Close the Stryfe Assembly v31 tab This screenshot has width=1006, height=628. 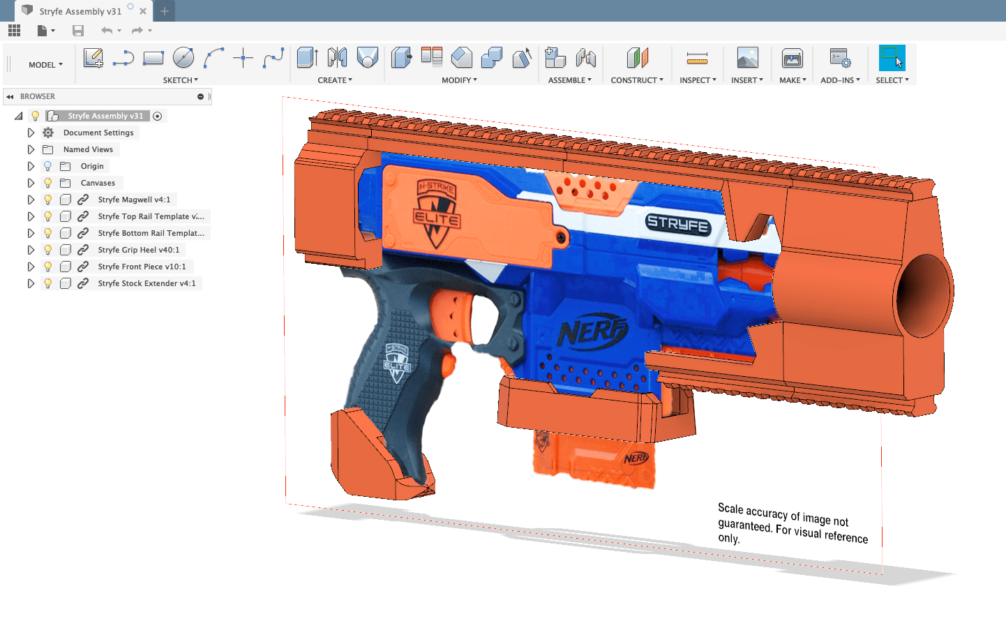pos(143,11)
